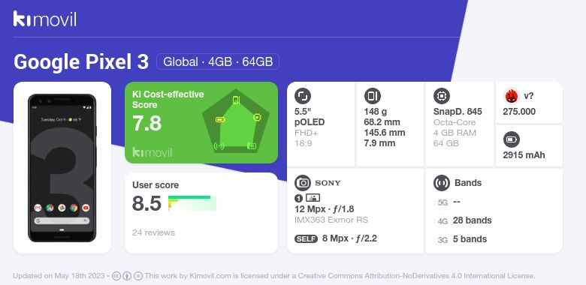Screen dimensions: 586x285
Task: Click the 4G 28 bands entry
Action: pyautogui.click(x=464, y=220)
